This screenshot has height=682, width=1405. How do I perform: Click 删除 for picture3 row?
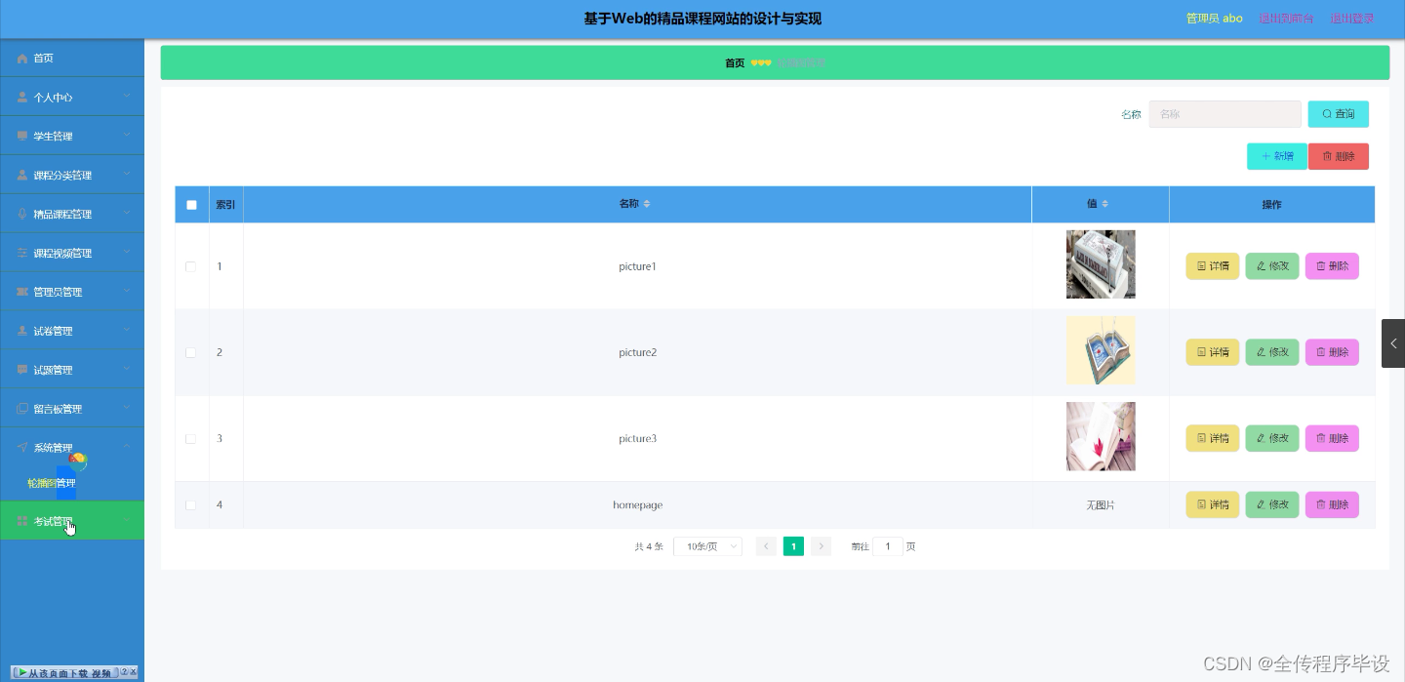pos(1332,438)
